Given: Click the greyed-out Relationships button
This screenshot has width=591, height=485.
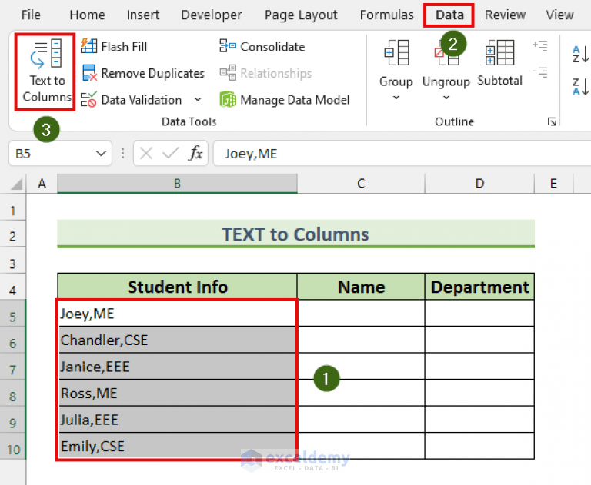Looking at the screenshot, I should coord(266,73).
